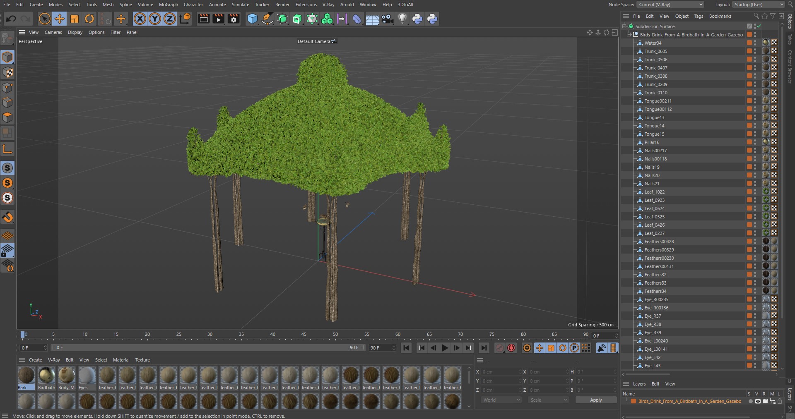Click the Snap magnet icon in left toolbar
The width and height of the screenshot is (795, 419).
7,217
